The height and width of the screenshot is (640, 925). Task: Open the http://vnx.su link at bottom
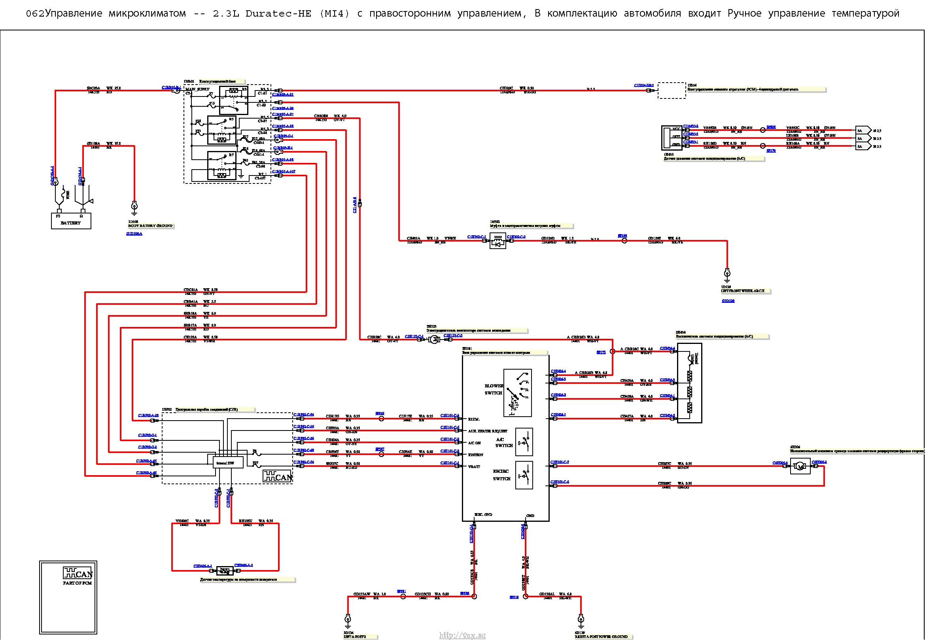pyautogui.click(x=462, y=635)
